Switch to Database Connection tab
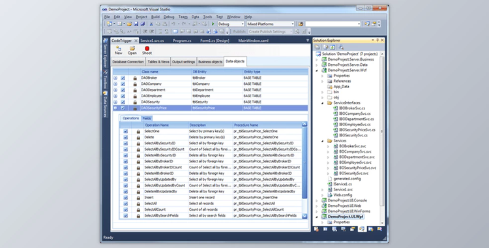This screenshot has width=489, height=248. click(x=128, y=62)
